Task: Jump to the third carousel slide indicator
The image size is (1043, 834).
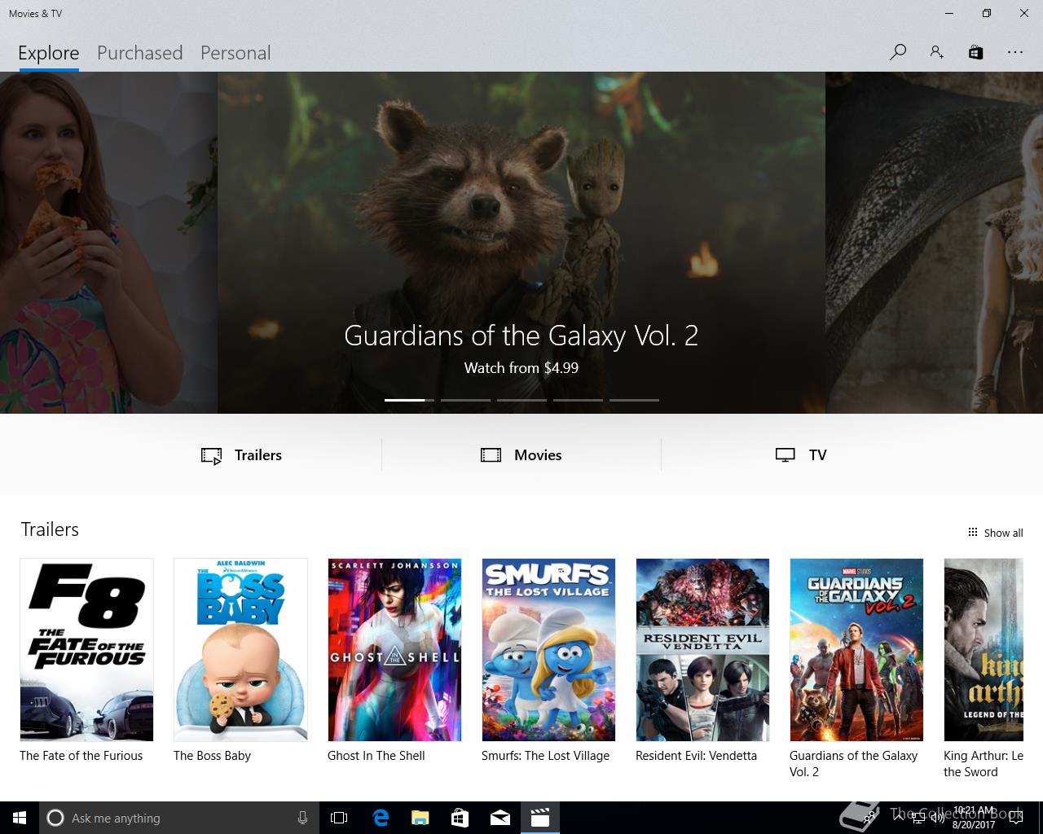Action: [521, 400]
